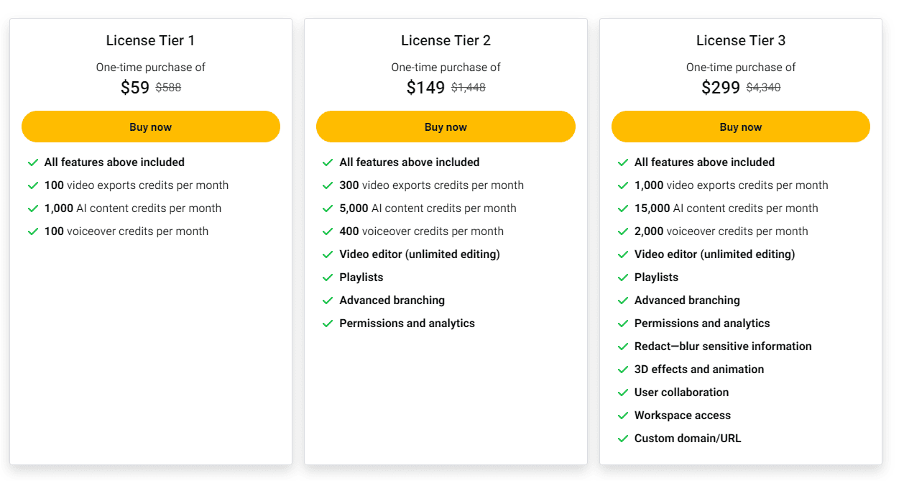This screenshot has height=481, width=904.
Task: Select the green check beside 'Advanced branching' in Tier 3
Action: pyautogui.click(x=623, y=300)
